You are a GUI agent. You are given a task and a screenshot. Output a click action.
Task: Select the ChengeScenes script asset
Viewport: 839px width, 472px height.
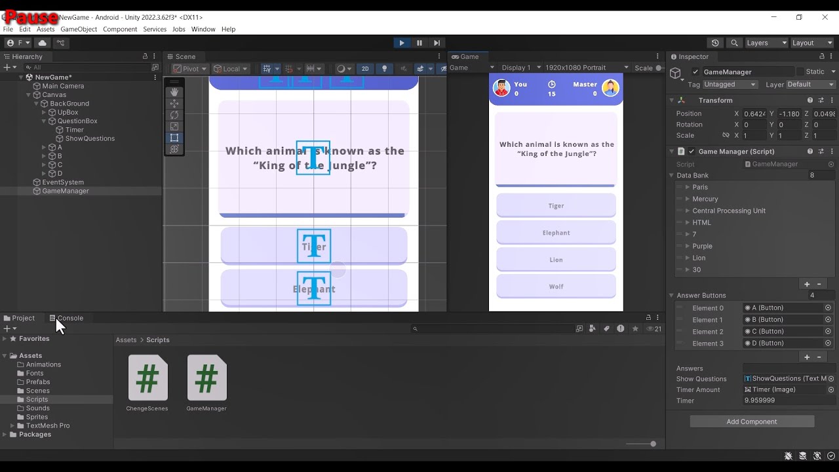[x=147, y=384]
